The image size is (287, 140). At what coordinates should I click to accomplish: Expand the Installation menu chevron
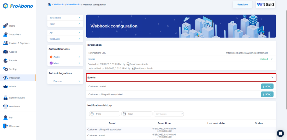coord(79,18)
